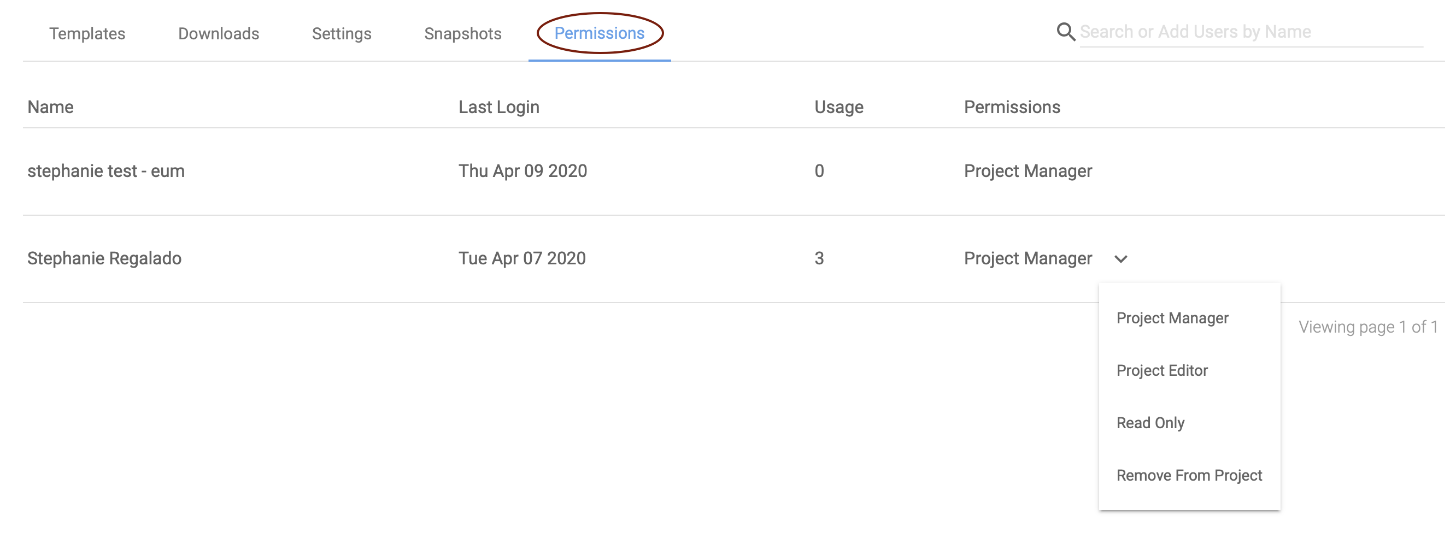Select Remove From Project option
The image size is (1456, 544).
tap(1189, 476)
